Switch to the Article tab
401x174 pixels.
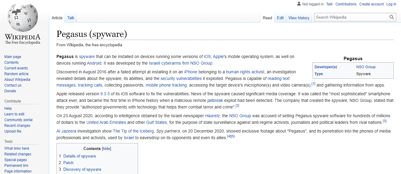point(57,18)
